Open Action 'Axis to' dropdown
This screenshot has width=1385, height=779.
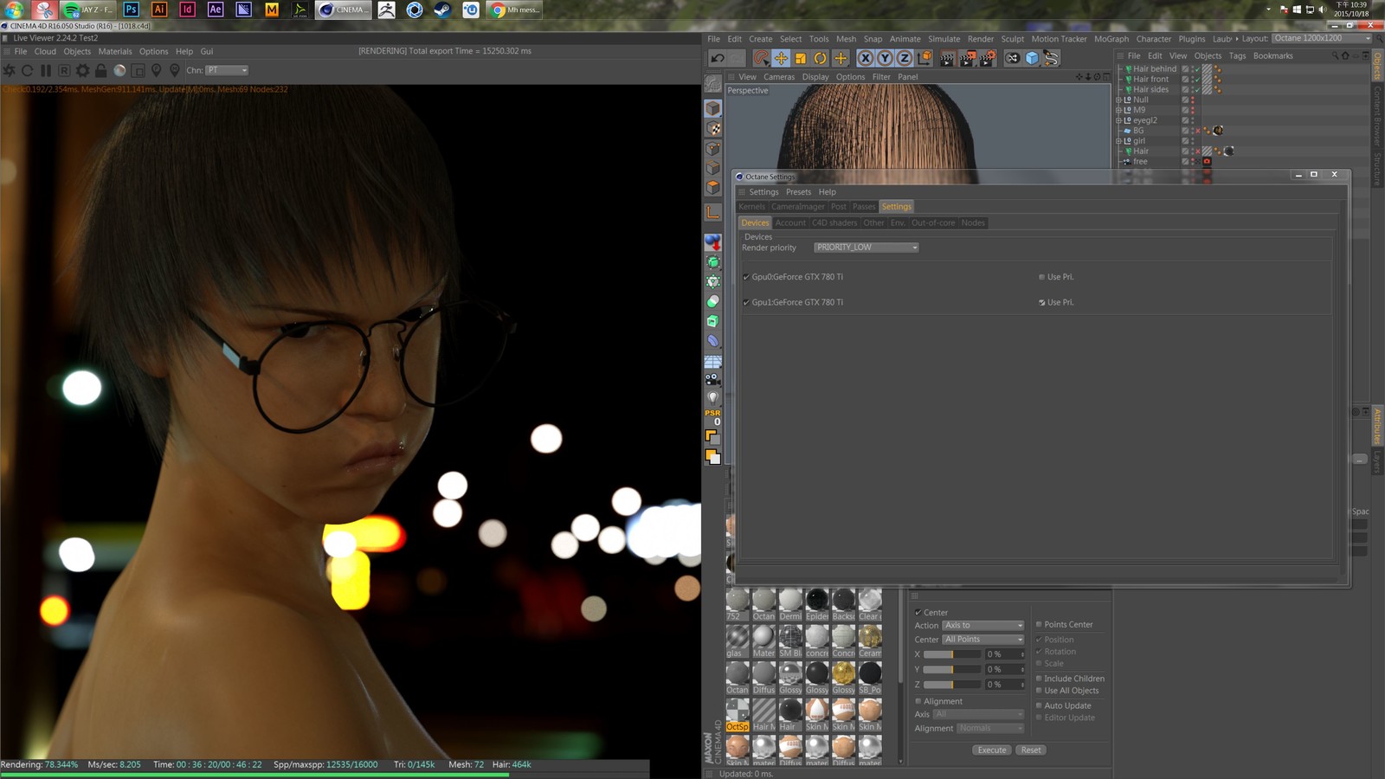click(983, 625)
